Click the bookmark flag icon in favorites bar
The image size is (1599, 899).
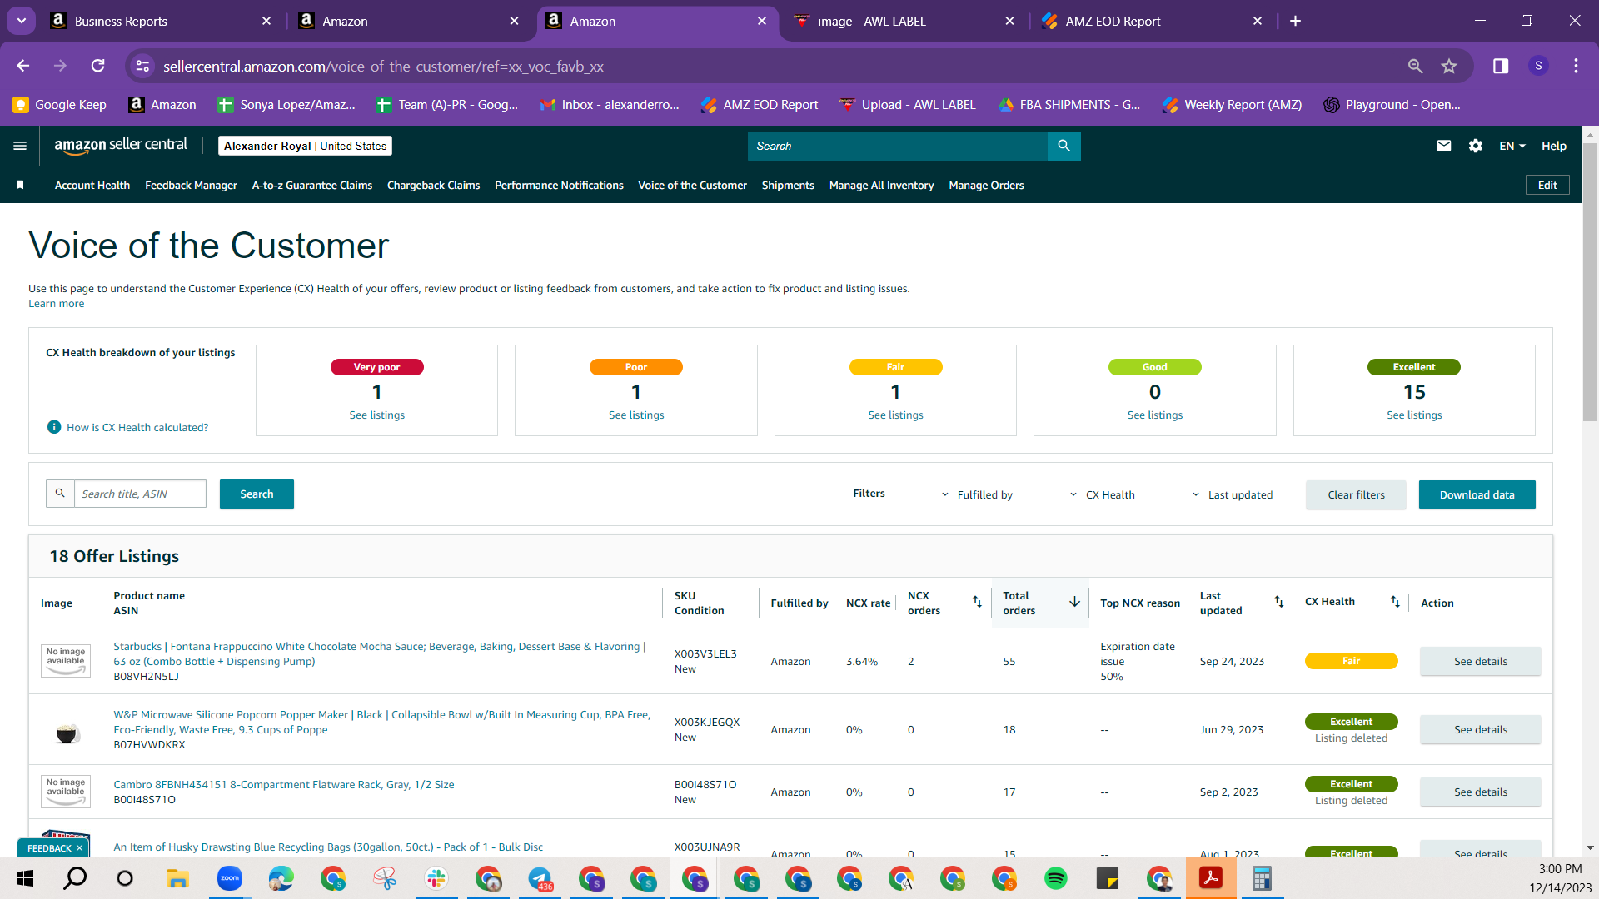point(20,185)
